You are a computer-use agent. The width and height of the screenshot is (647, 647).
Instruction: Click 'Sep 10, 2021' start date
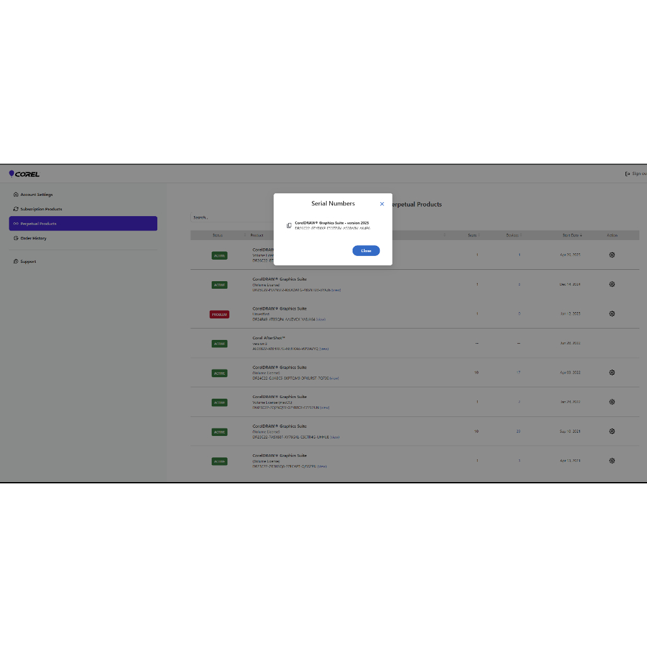(x=571, y=431)
